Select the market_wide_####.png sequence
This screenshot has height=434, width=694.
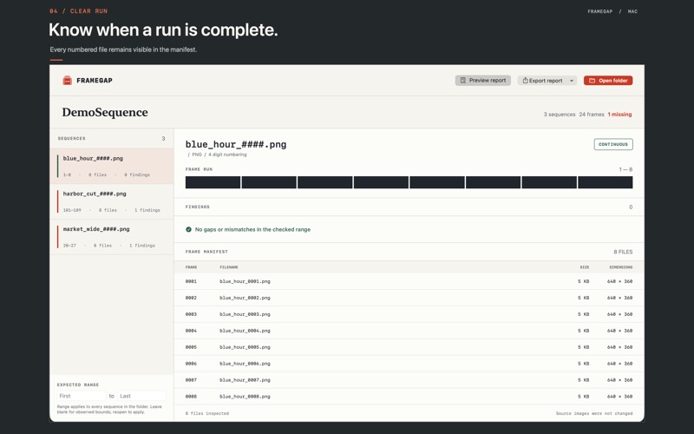click(112, 237)
